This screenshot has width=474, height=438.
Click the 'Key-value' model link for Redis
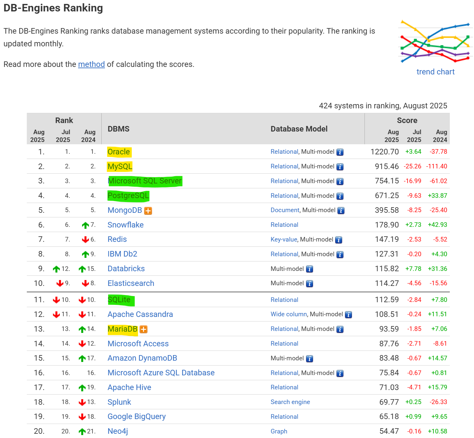(x=284, y=240)
